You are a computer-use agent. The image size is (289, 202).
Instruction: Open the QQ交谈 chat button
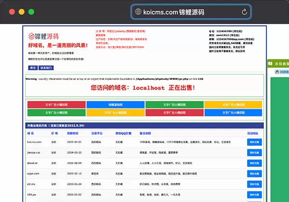coord(282,72)
